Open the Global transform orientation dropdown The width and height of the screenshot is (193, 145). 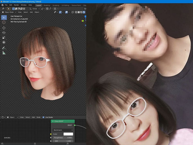click(x=35, y=9)
